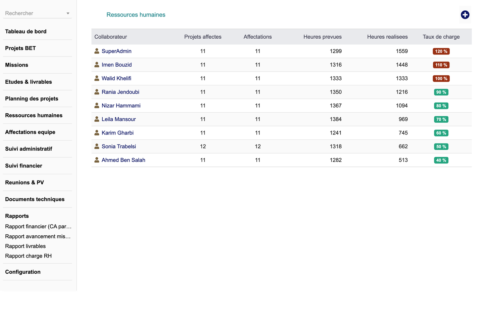This screenshot has width=485, height=312.
Task: Open the Rechercher dropdown arrow
Action: pyautogui.click(x=68, y=13)
